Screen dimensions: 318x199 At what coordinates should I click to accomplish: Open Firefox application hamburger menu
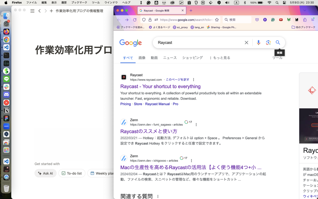click(x=313, y=20)
